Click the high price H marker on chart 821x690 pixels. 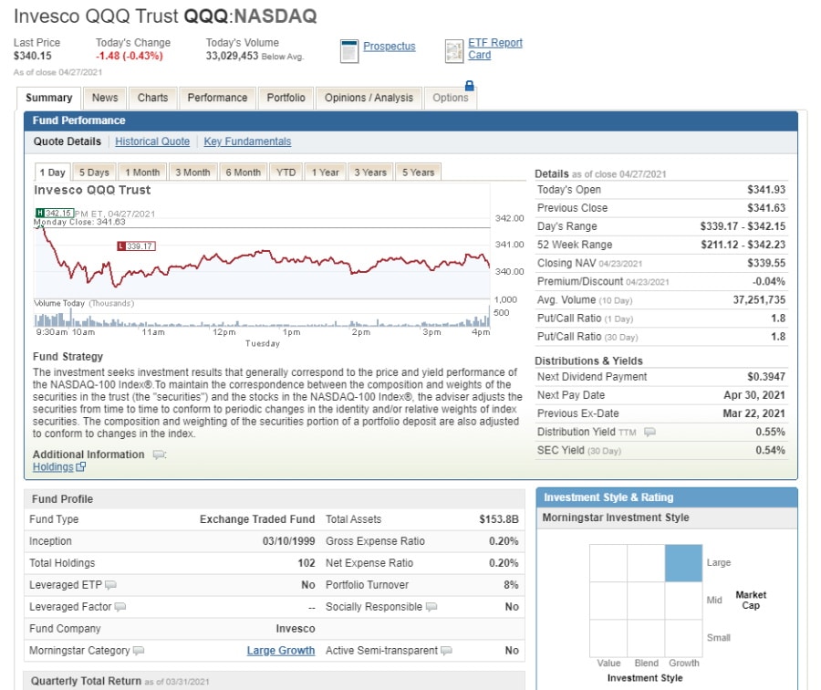coord(55,213)
